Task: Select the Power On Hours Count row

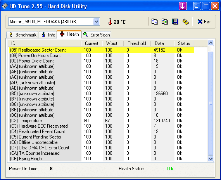Action: coord(102,55)
